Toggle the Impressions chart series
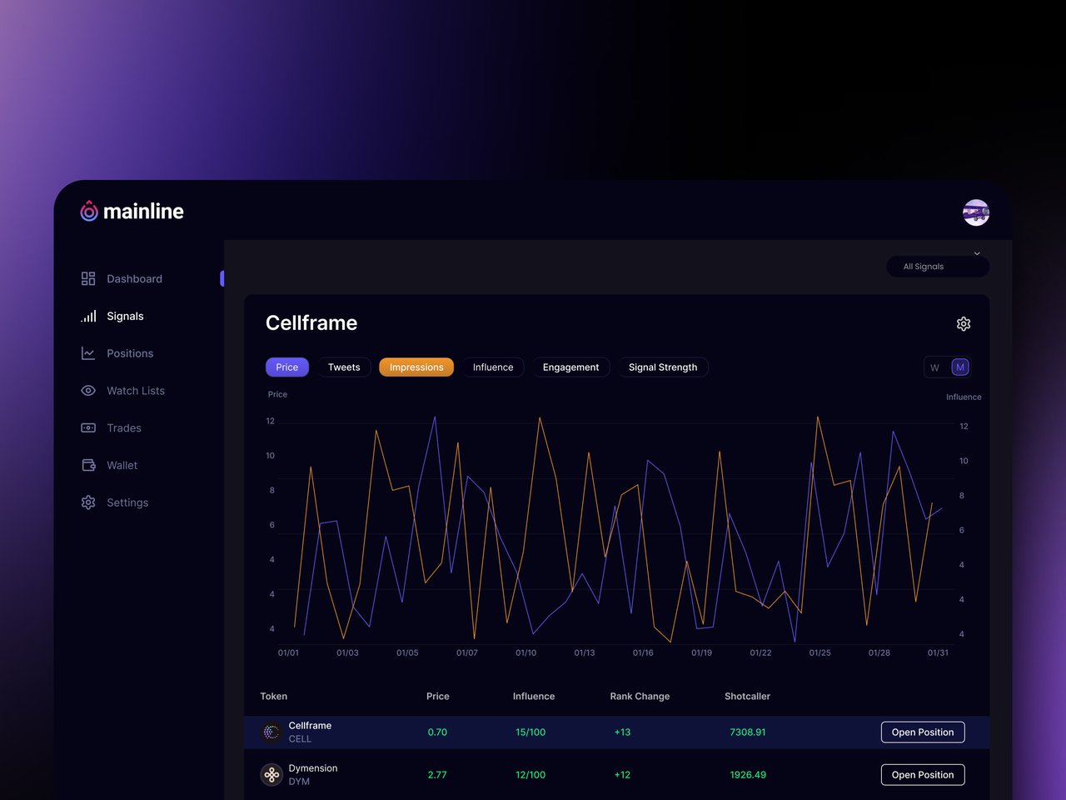Image resolution: width=1066 pixels, height=800 pixels. (416, 367)
